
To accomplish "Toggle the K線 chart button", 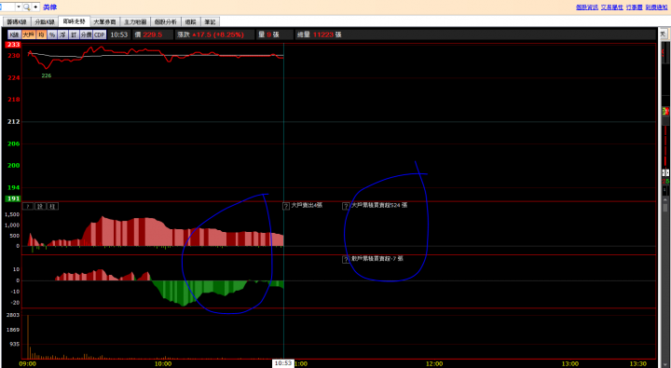I will pos(14,34).
